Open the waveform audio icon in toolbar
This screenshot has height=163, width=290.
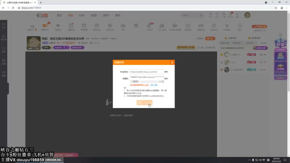[x=58, y=26]
